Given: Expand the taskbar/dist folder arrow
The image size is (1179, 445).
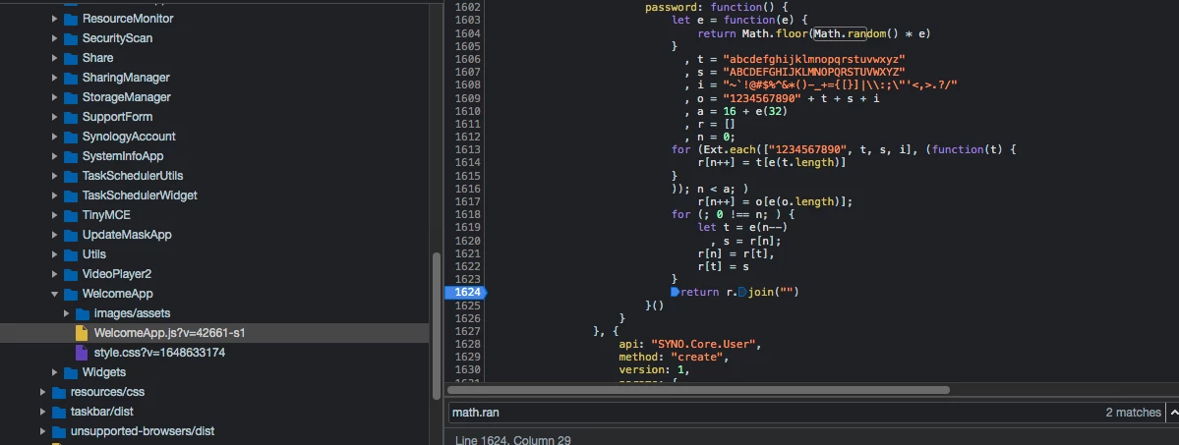Looking at the screenshot, I should (x=42, y=412).
